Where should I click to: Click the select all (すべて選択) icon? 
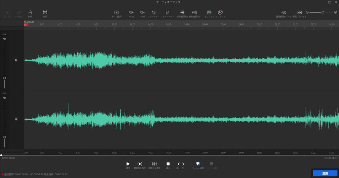[x=117, y=13]
